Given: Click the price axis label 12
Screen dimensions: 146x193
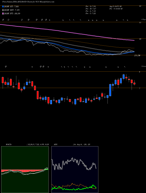Looking at the screenshot, I should (140, 6).
